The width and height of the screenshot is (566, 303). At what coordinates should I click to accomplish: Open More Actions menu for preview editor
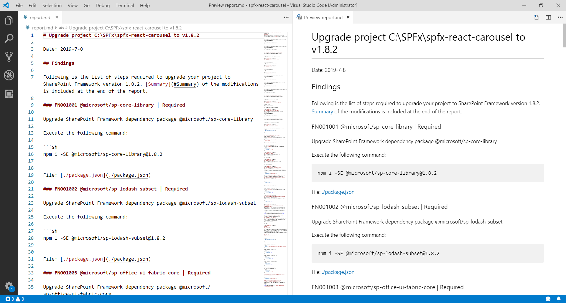(x=560, y=17)
